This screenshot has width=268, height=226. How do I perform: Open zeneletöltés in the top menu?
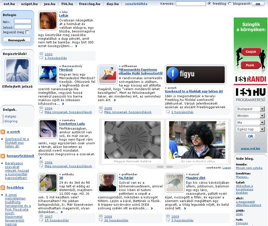[137, 4]
